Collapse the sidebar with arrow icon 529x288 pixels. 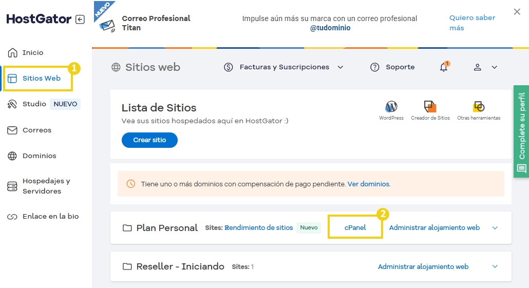(x=80, y=20)
